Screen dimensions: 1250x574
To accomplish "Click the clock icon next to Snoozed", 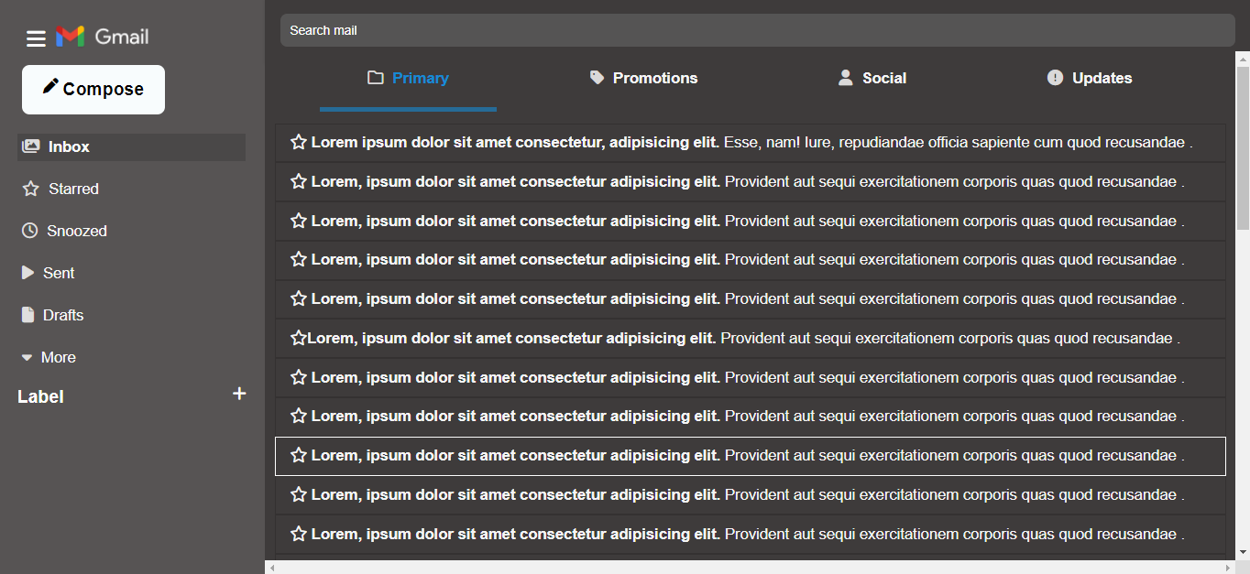I will (29, 231).
